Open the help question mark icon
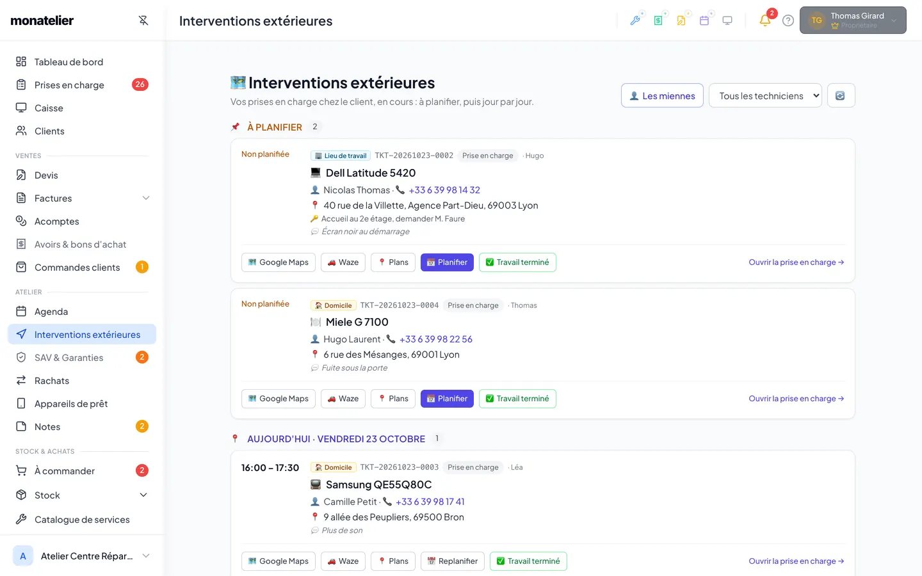Image resolution: width=922 pixels, height=576 pixels. pos(788,20)
